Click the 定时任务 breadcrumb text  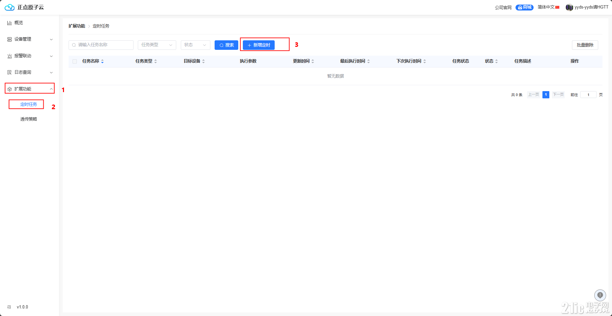coord(101,26)
